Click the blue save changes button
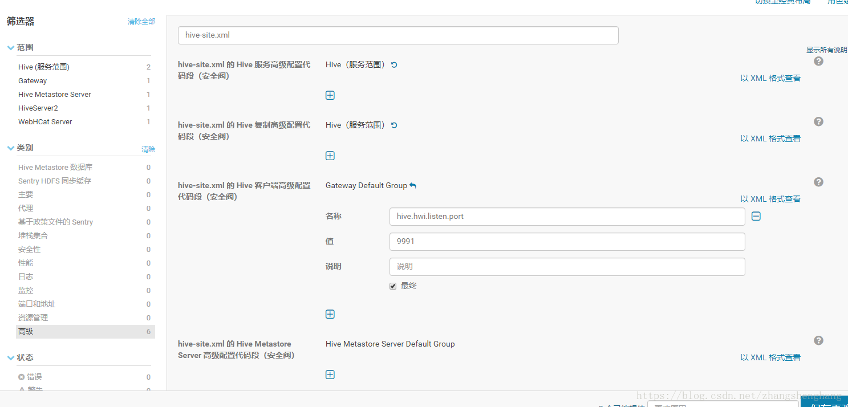848x407 pixels. pos(824,402)
